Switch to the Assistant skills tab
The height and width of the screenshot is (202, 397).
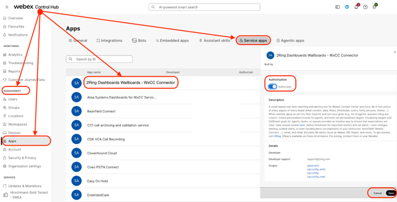pyautogui.click(x=215, y=41)
